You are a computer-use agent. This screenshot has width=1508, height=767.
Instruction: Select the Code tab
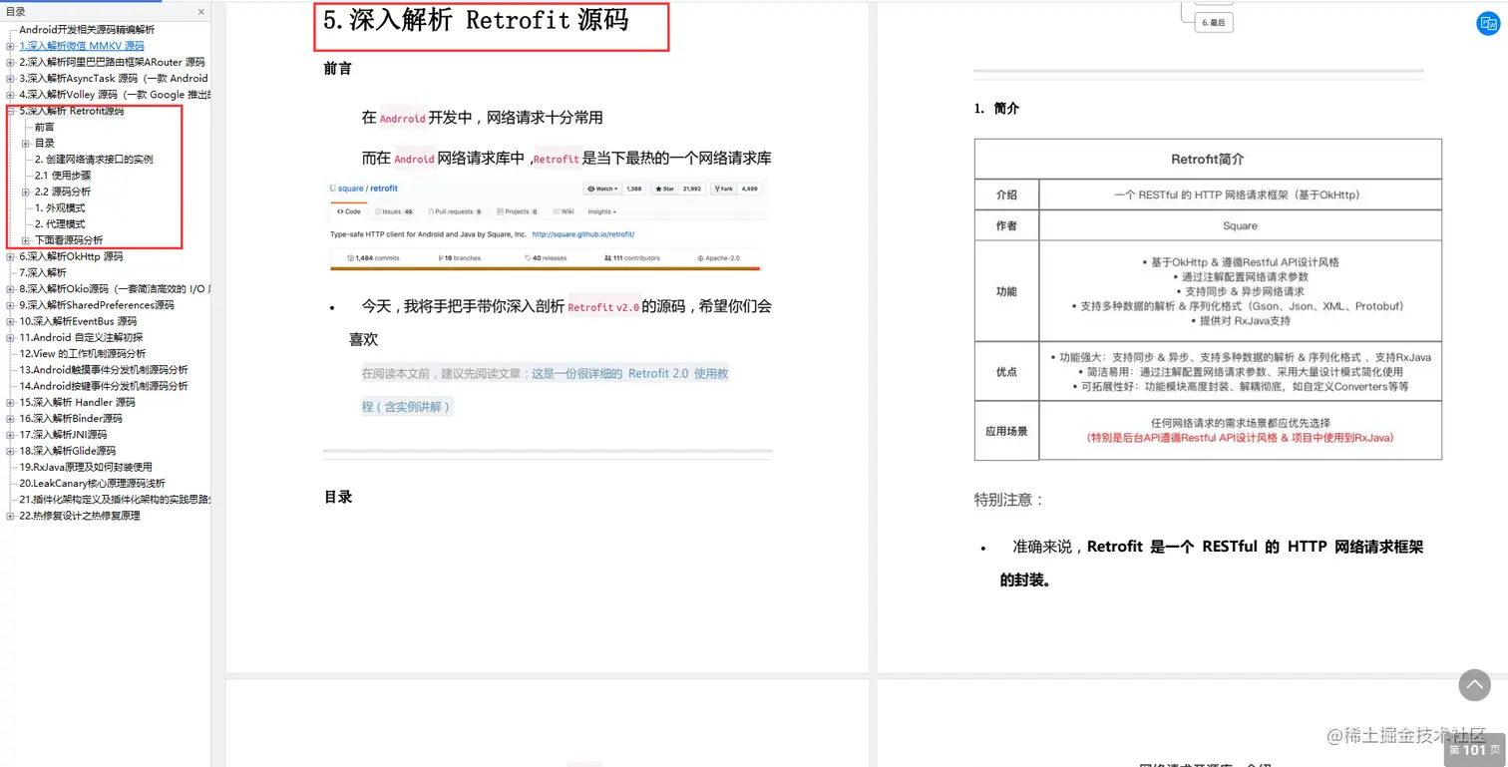[x=349, y=211]
